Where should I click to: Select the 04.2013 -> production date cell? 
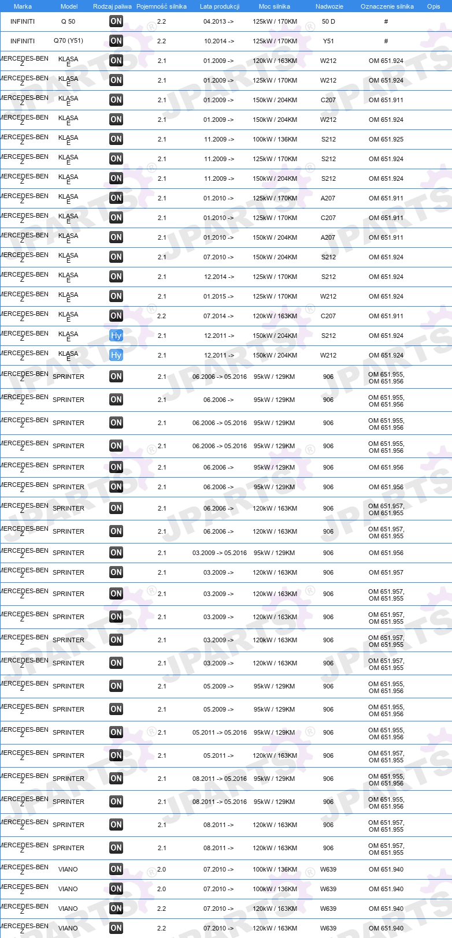[x=219, y=21]
